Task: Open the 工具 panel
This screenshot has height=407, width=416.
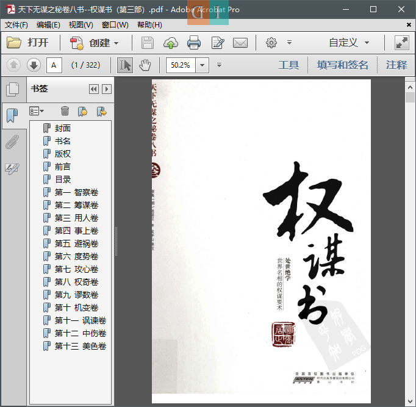Action: 289,65
